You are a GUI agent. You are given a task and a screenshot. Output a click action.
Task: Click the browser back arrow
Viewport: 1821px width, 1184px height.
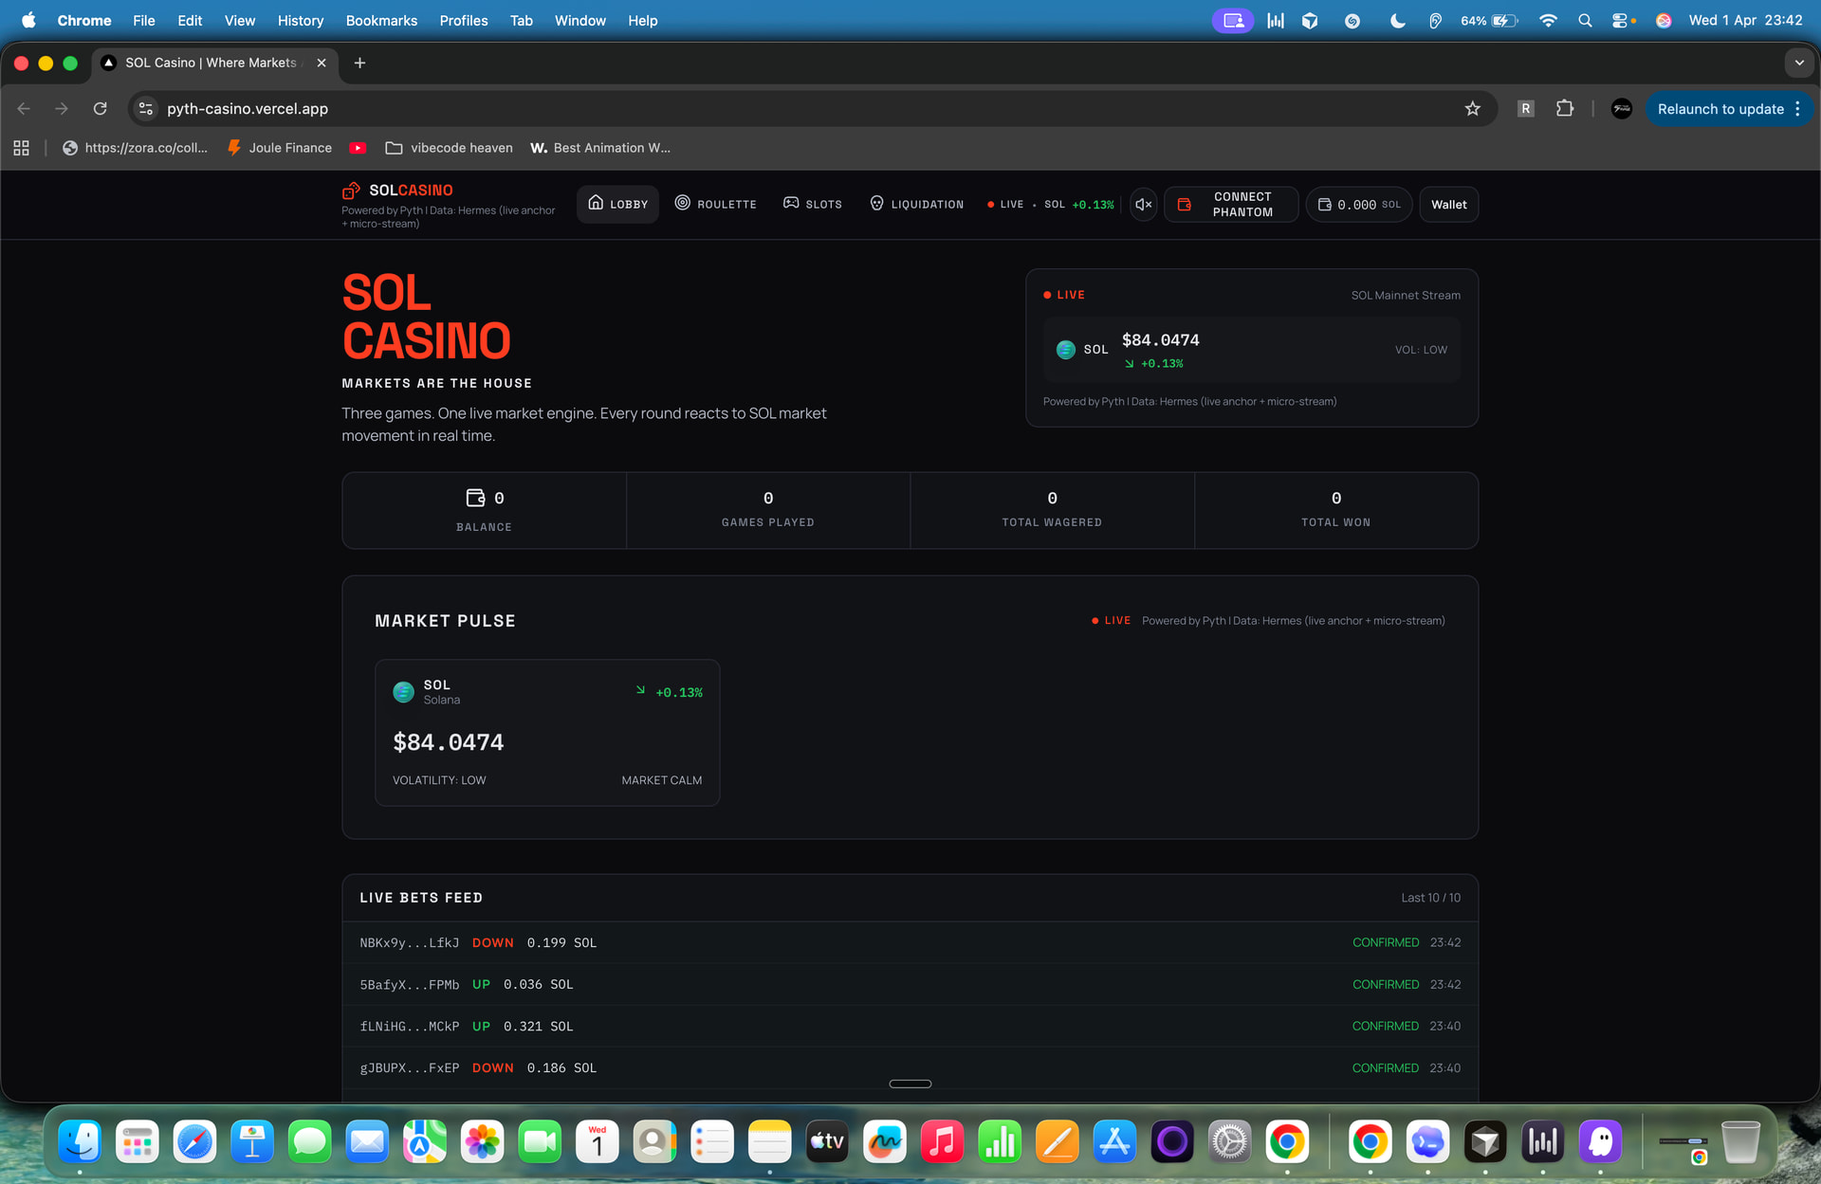point(24,109)
